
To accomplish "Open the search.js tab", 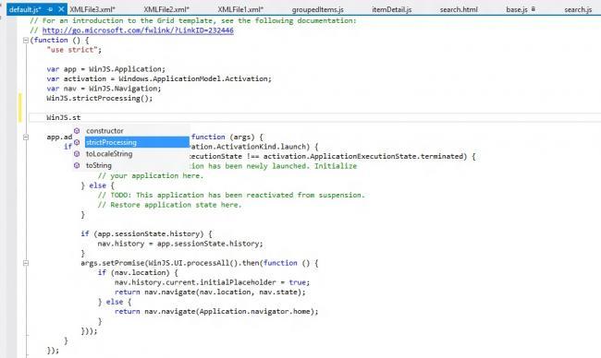I will (x=578, y=9).
